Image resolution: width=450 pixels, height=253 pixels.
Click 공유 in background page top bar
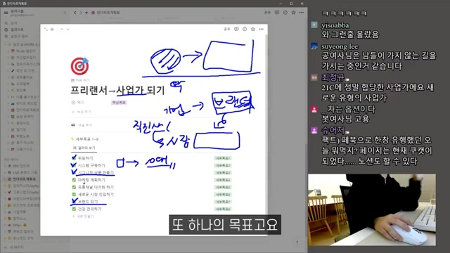pyautogui.click(x=267, y=13)
